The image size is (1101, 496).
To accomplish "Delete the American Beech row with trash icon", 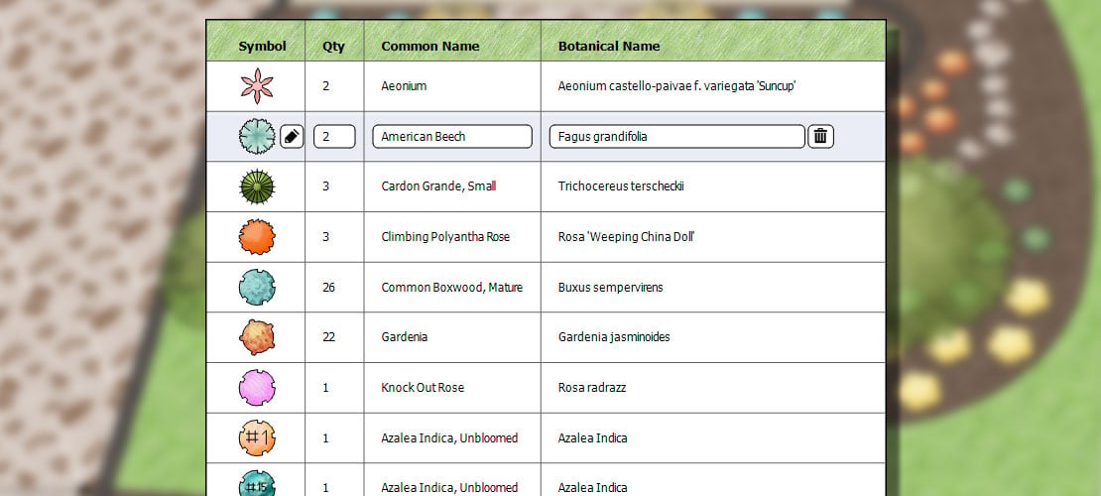I will (x=820, y=136).
